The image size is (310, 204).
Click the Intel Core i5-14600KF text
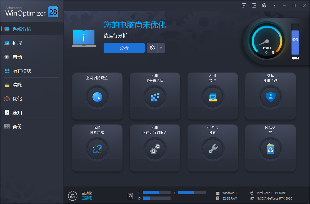[x=271, y=193]
